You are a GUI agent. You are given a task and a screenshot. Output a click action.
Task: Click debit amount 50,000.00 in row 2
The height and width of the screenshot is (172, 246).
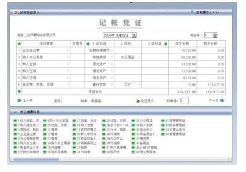(189, 57)
